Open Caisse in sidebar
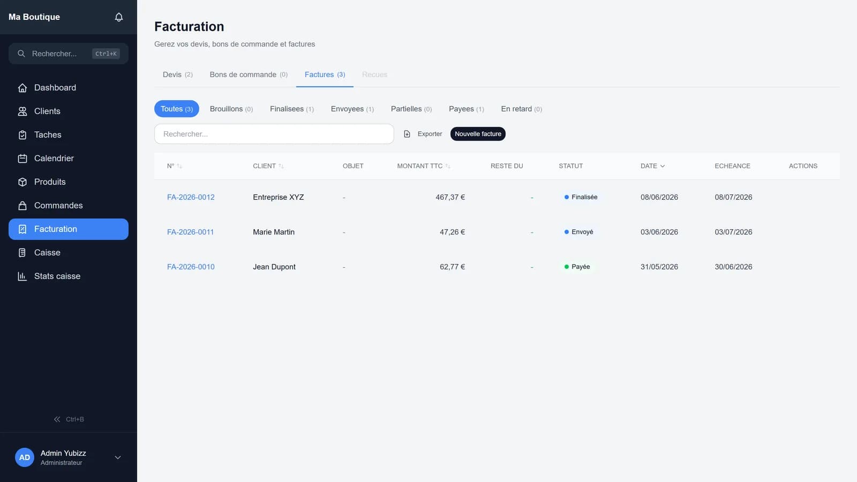 (69, 253)
